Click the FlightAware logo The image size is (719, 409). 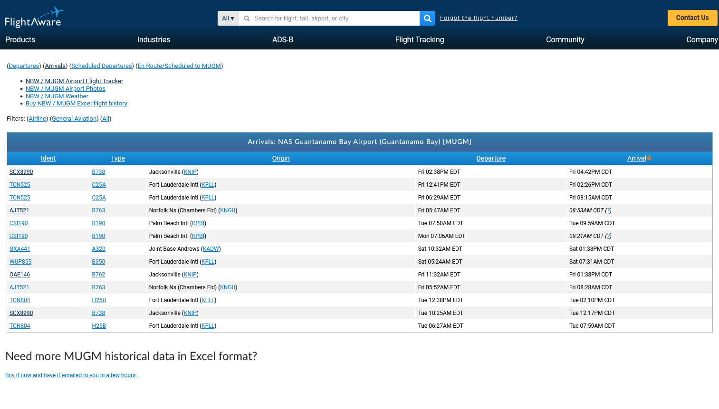pyautogui.click(x=34, y=17)
